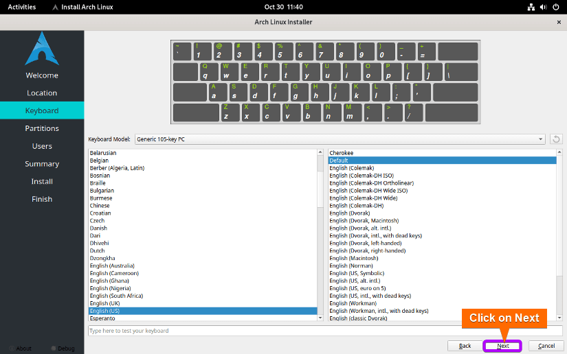Select English (Nigeria) layout
This screenshot has width=567, height=354.
[203, 288]
